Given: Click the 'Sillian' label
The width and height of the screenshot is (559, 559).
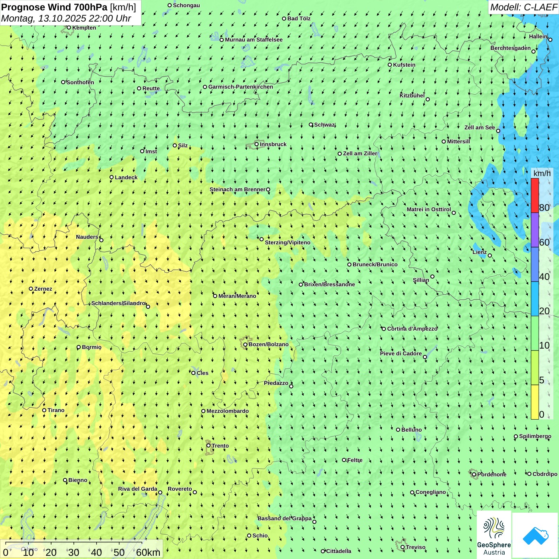Looking at the screenshot, I should click(x=421, y=280).
